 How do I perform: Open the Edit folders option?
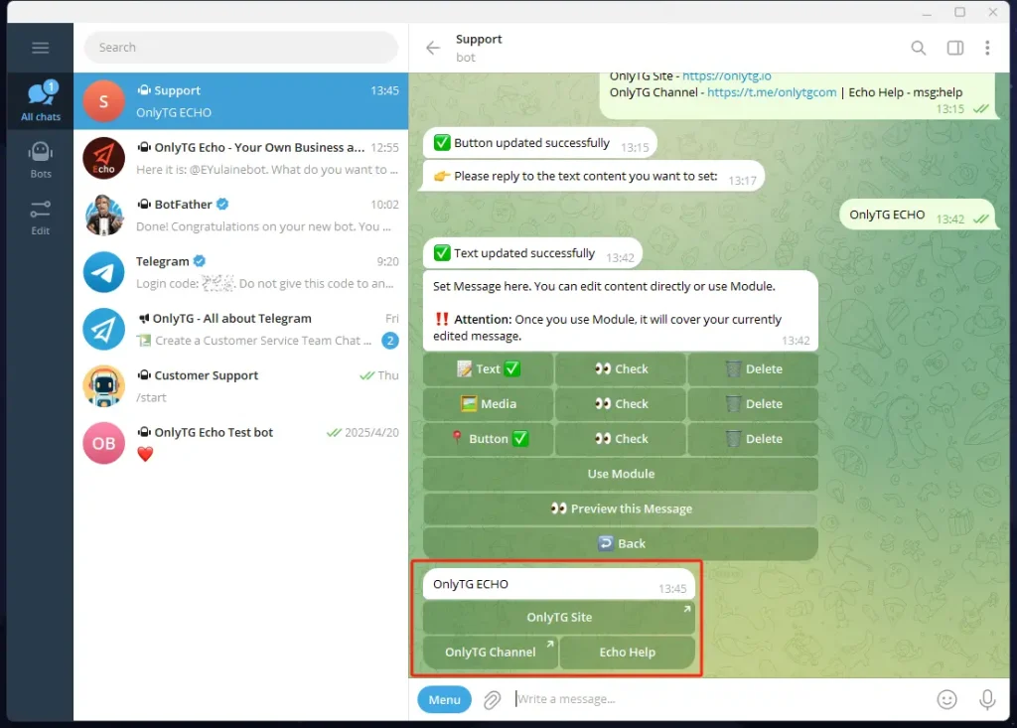pos(40,217)
